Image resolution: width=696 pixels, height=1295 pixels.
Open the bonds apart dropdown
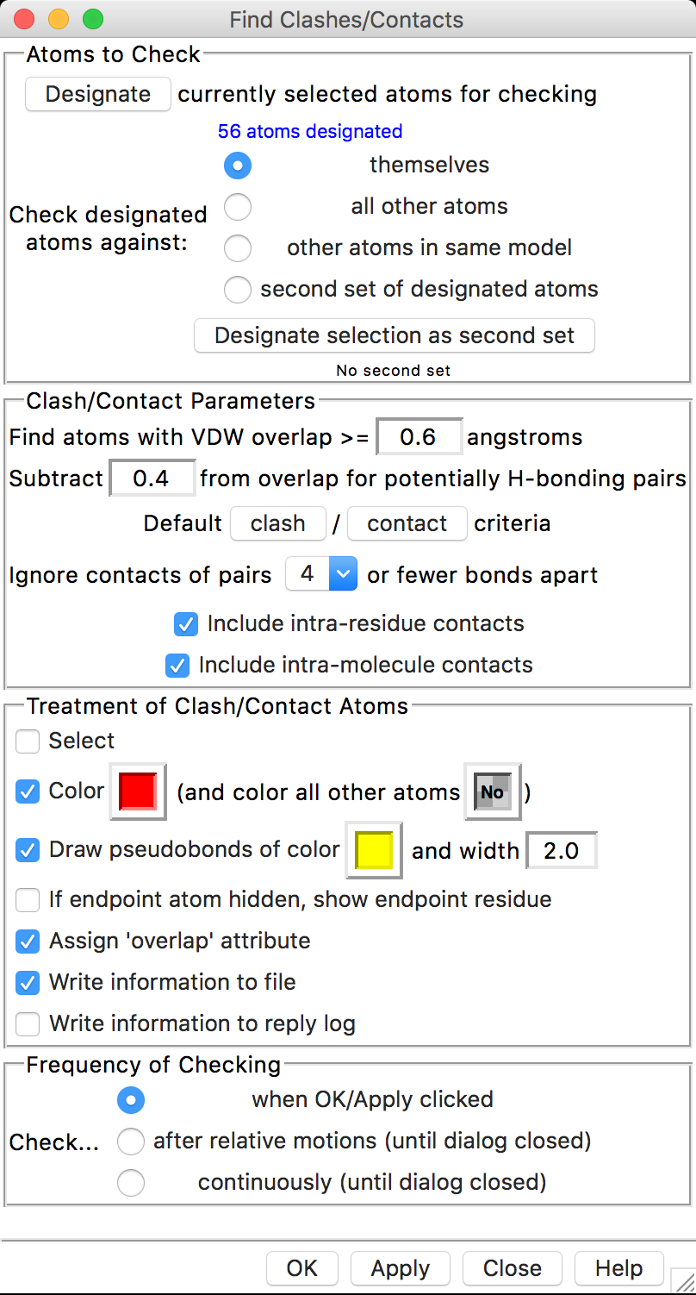coord(320,574)
